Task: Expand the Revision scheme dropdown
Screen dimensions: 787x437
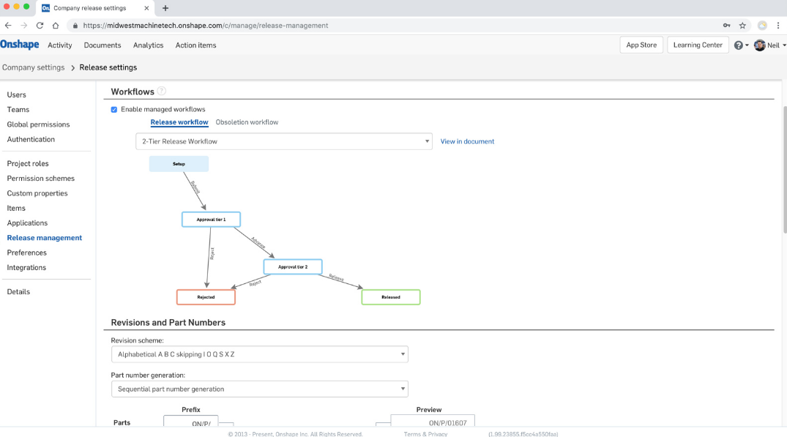Action: tap(259, 354)
